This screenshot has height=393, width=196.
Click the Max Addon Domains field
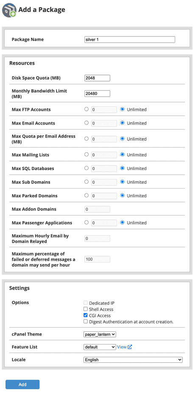pos(97,209)
